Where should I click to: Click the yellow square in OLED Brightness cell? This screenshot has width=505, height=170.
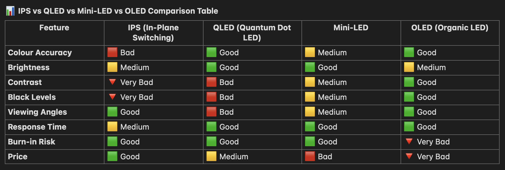tap(409, 67)
